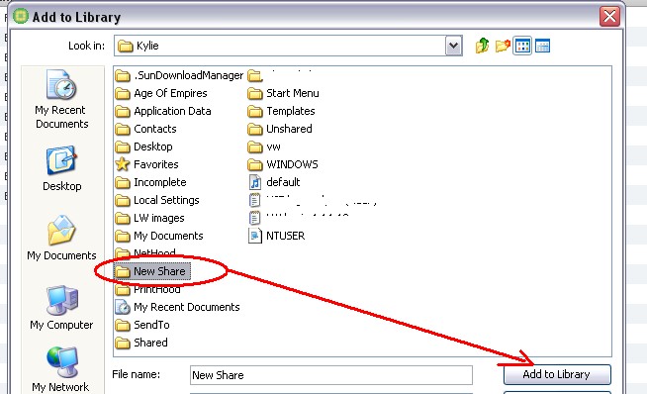Select the Local Settings folder

click(x=156, y=200)
